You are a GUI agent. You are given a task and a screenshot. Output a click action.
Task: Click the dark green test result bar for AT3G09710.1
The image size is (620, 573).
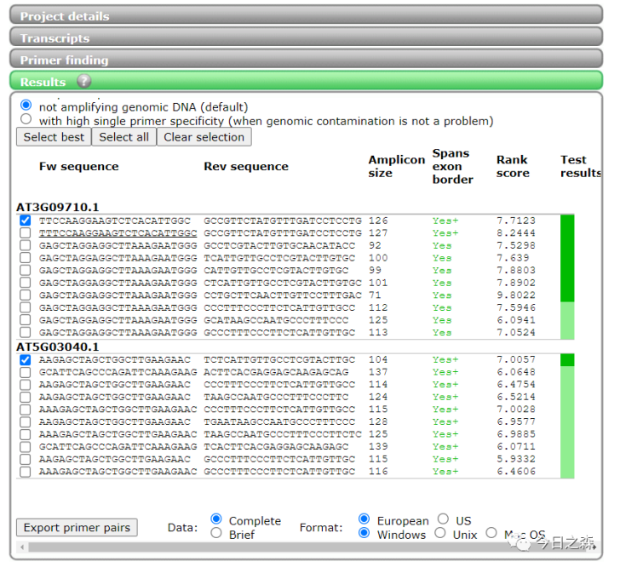coord(567,255)
